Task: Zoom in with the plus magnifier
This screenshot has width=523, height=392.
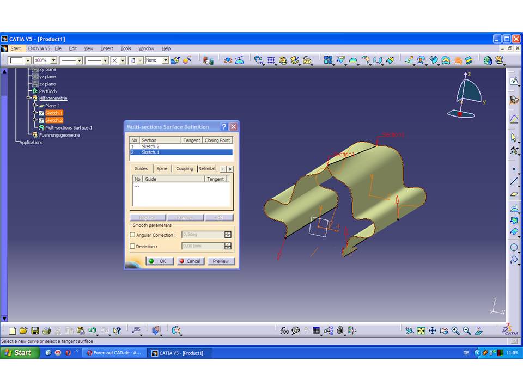Action: tap(455, 330)
